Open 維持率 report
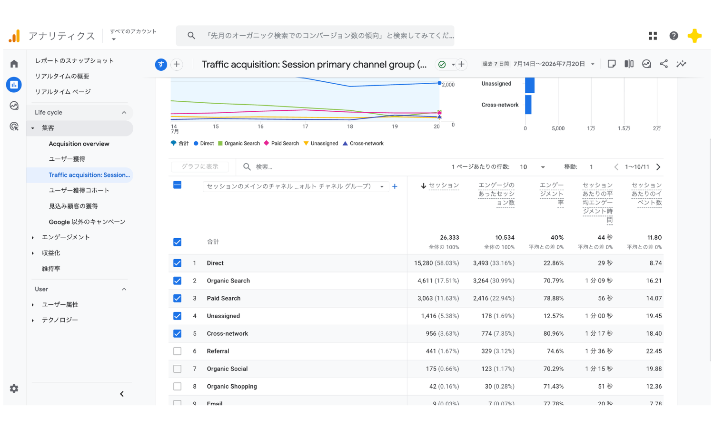Screen dimensions: 714x428 (51, 269)
